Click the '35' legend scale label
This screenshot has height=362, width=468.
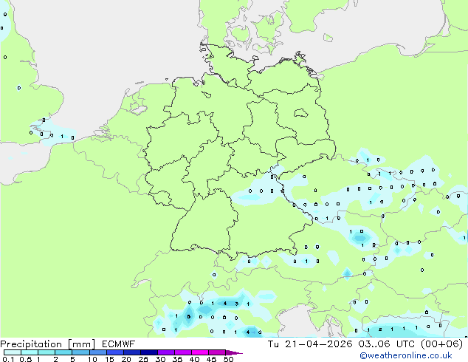[177, 359]
